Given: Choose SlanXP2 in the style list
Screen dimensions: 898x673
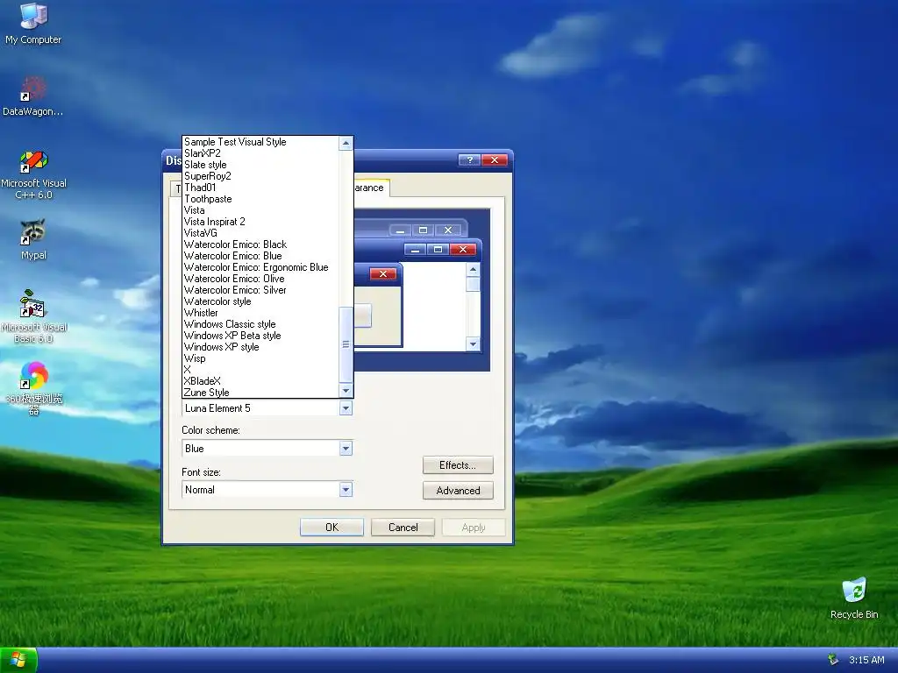Looking at the screenshot, I should [x=260, y=153].
